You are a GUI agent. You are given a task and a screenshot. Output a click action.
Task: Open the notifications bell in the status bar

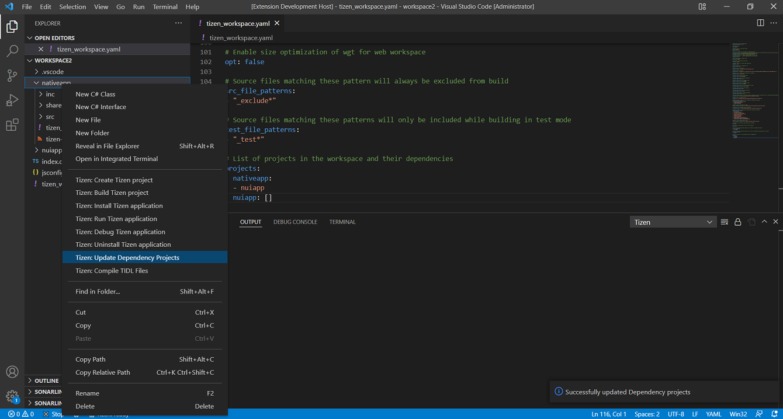pos(775,413)
